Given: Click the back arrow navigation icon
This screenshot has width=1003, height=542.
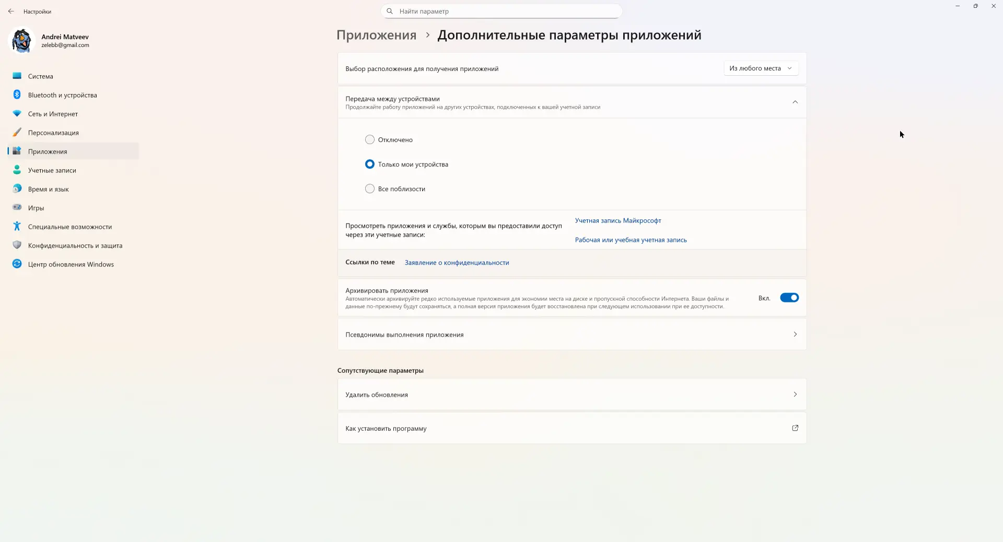Looking at the screenshot, I should point(11,11).
